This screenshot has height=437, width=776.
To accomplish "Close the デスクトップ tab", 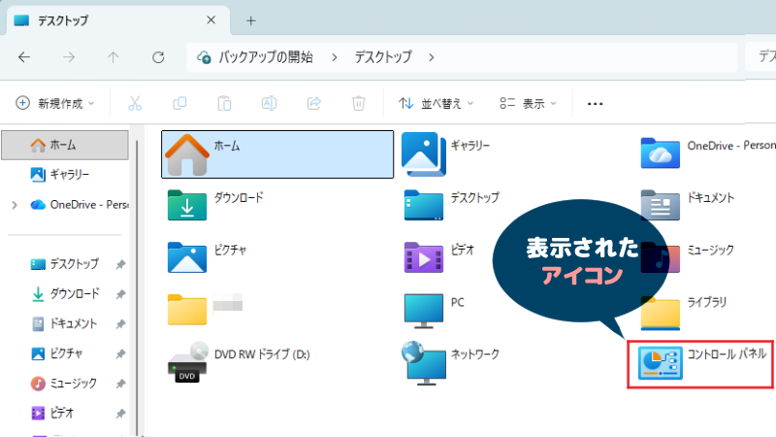I will point(210,20).
